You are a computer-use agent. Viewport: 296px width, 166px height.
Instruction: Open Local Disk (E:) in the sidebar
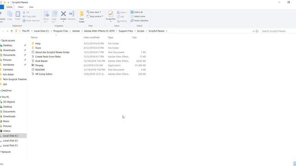pyautogui.click(x=10, y=141)
